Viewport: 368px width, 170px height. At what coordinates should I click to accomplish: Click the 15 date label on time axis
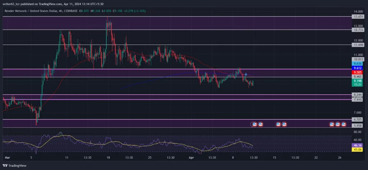pos(275,157)
